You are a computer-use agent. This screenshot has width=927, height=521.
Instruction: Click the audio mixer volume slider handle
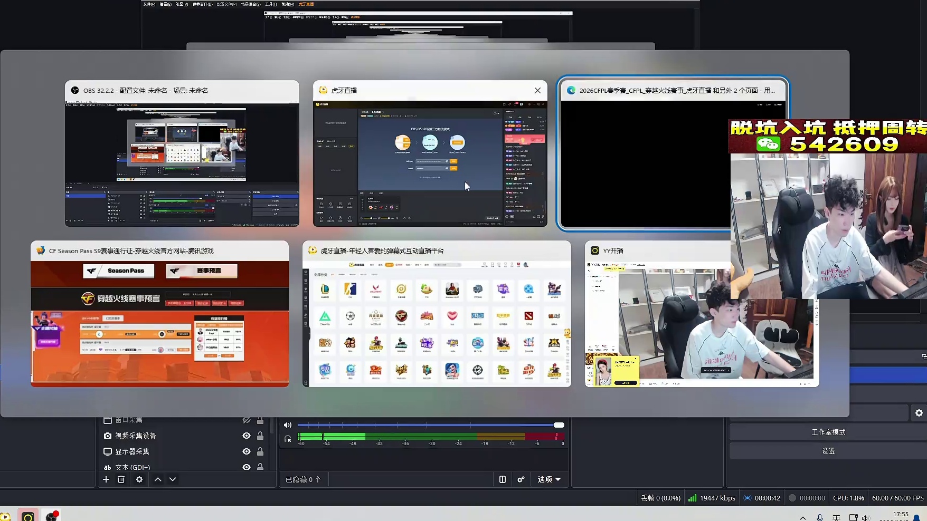pyautogui.click(x=559, y=425)
